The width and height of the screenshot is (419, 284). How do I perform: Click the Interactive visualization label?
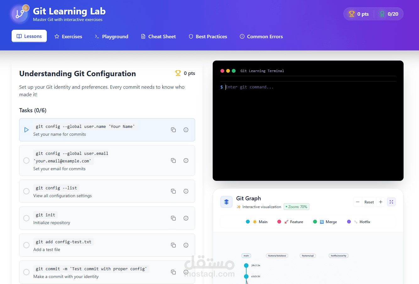click(x=262, y=207)
